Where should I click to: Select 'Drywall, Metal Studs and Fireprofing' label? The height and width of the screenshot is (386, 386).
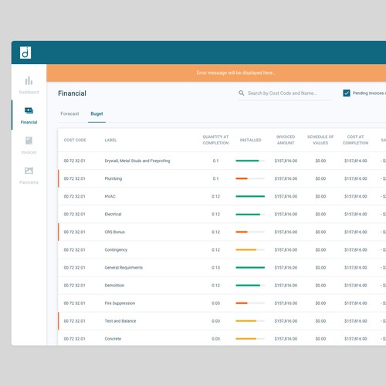pos(137,161)
